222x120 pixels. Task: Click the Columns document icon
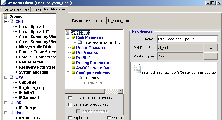80,78
